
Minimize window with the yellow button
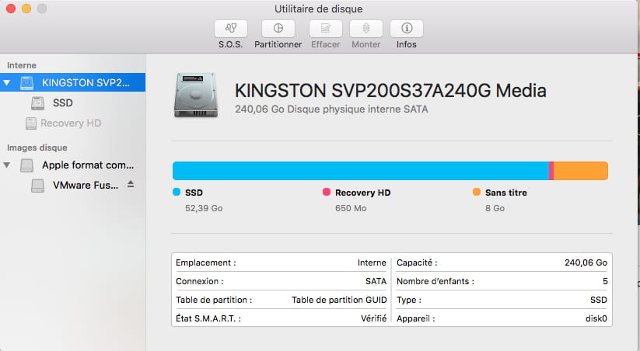click(x=26, y=9)
